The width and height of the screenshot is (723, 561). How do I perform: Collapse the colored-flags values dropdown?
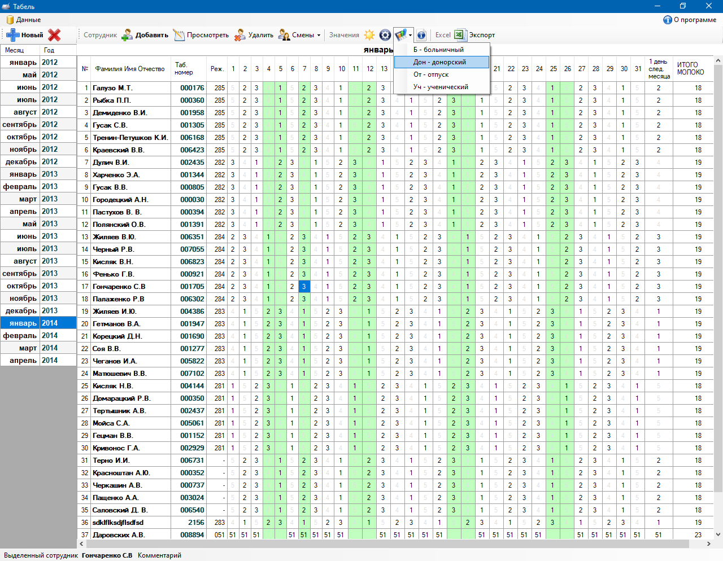pos(410,35)
